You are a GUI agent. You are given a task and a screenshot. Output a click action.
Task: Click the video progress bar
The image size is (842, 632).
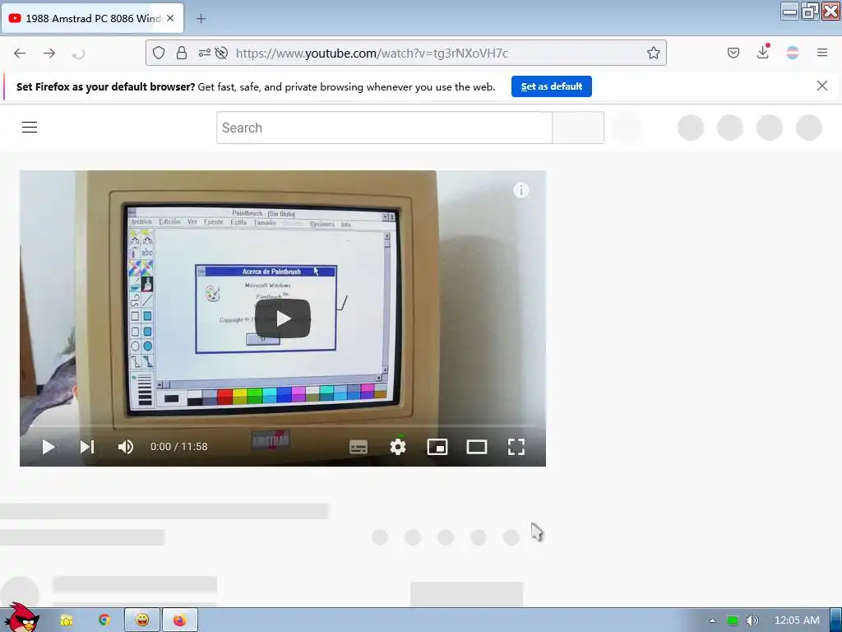(x=283, y=425)
